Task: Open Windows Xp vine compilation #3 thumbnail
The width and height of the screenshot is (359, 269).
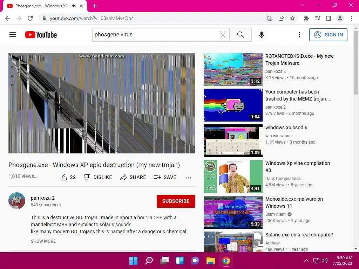Action: pyautogui.click(x=233, y=177)
